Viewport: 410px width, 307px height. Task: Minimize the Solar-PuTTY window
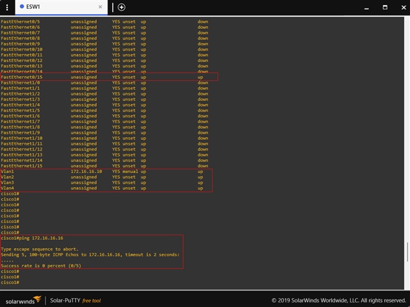(366, 8)
